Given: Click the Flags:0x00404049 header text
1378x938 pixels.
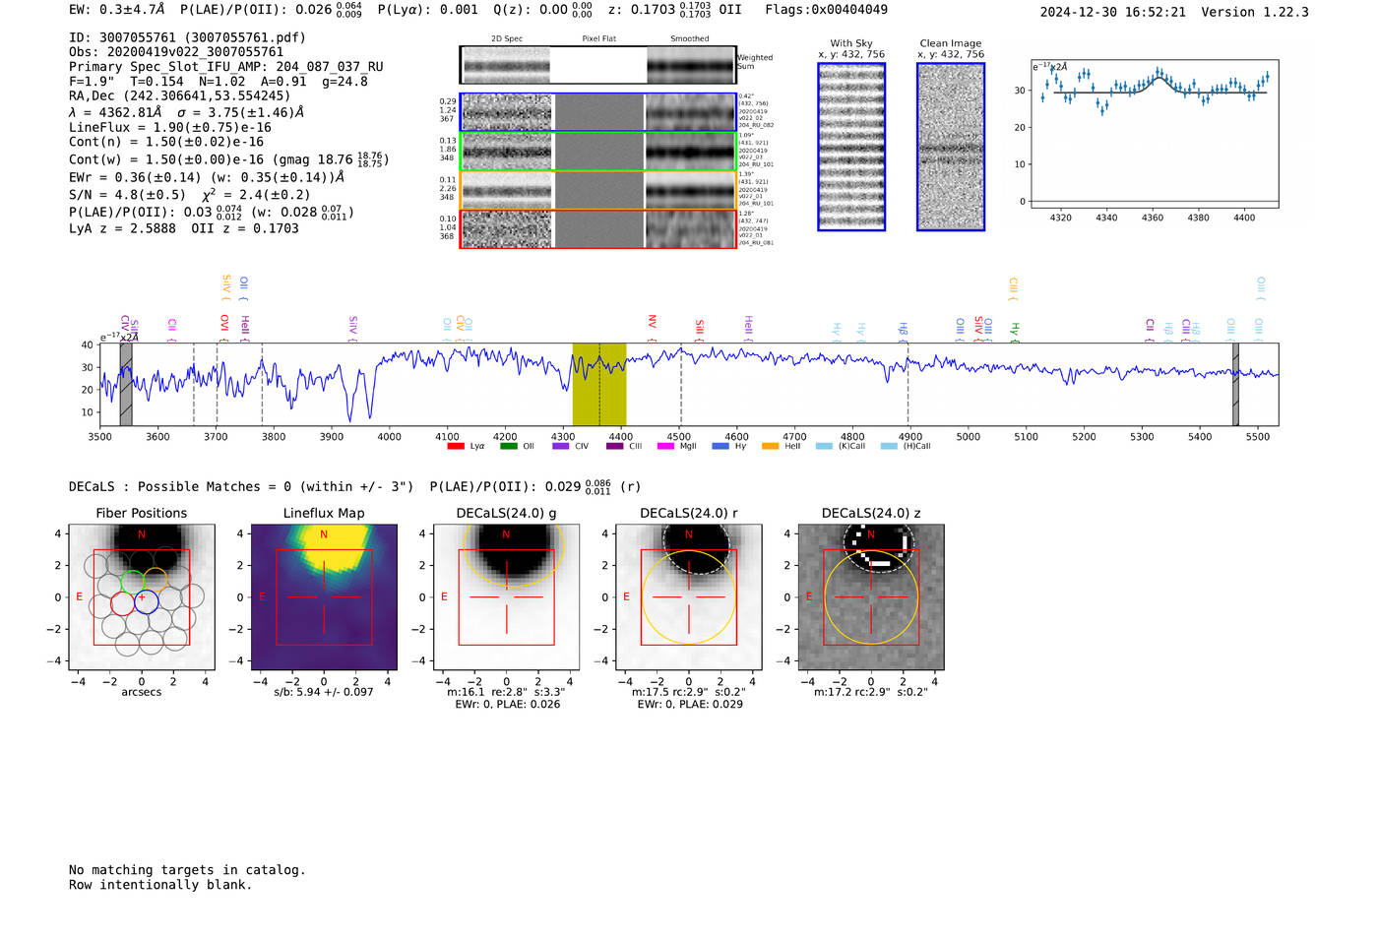Looking at the screenshot, I should click(x=826, y=10).
